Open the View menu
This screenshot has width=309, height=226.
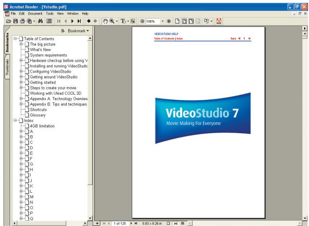click(x=60, y=13)
